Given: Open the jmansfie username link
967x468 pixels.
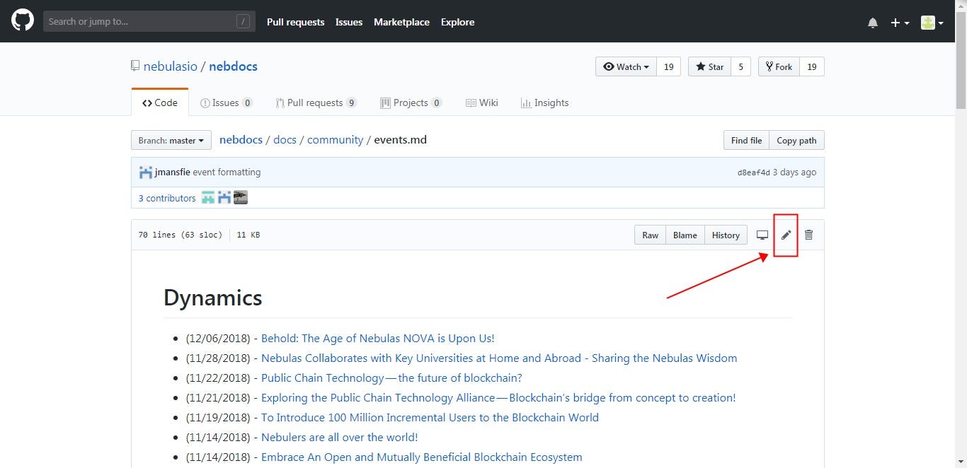Looking at the screenshot, I should [173, 172].
